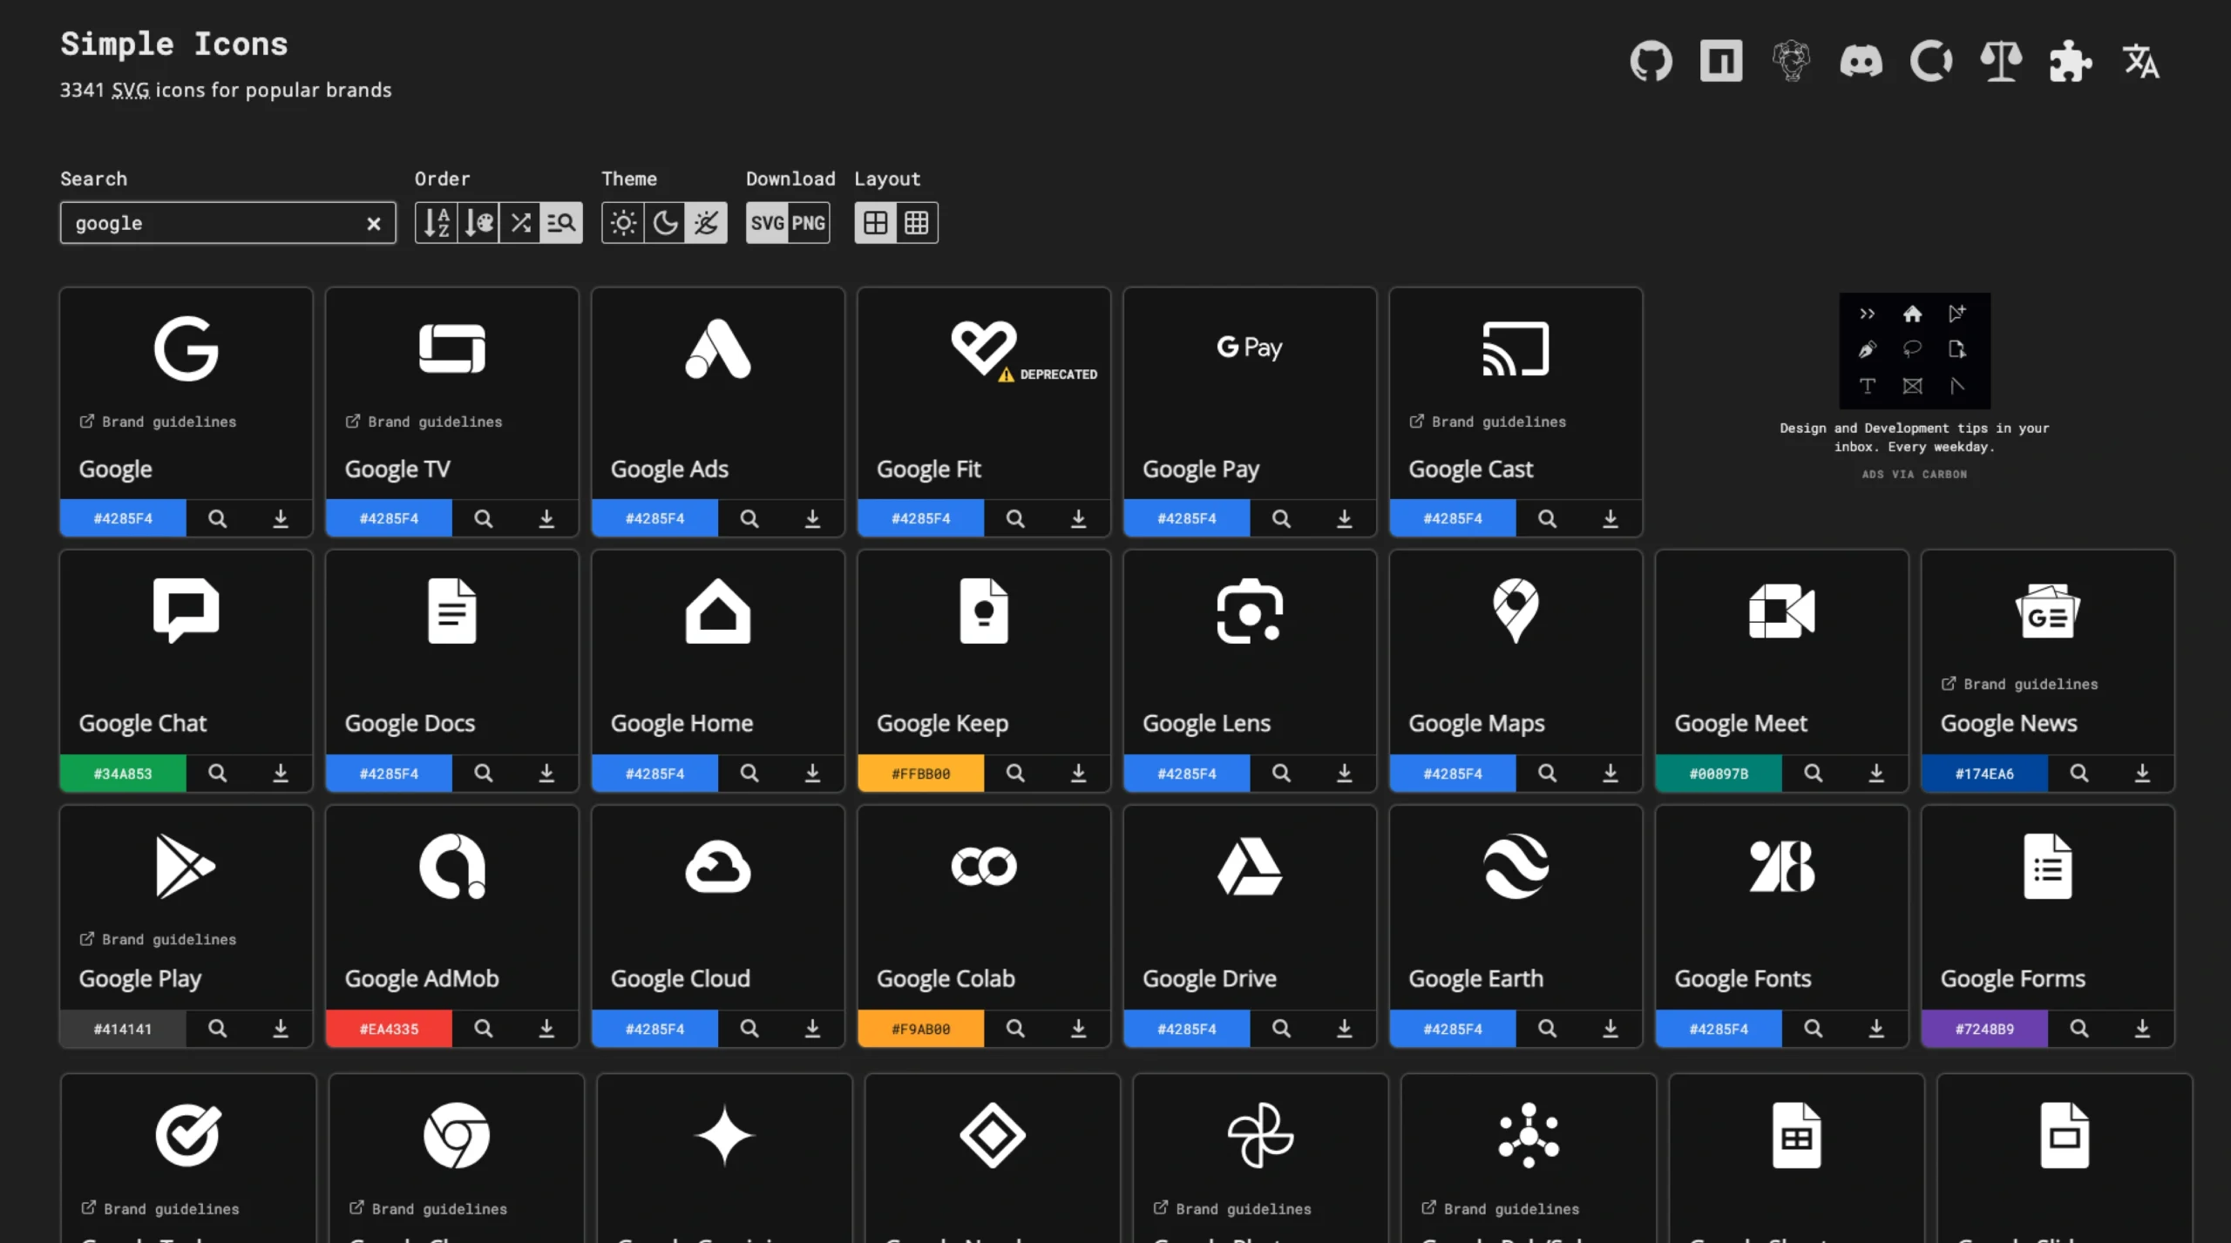
Task: View Google Docs icon details magnifier
Action: click(x=483, y=773)
